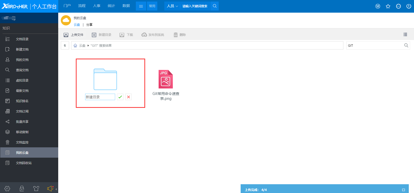The width and height of the screenshot is (414, 193).
Task: Select the Git常用命令速查表.png file thumbnail
Action: click(x=166, y=79)
